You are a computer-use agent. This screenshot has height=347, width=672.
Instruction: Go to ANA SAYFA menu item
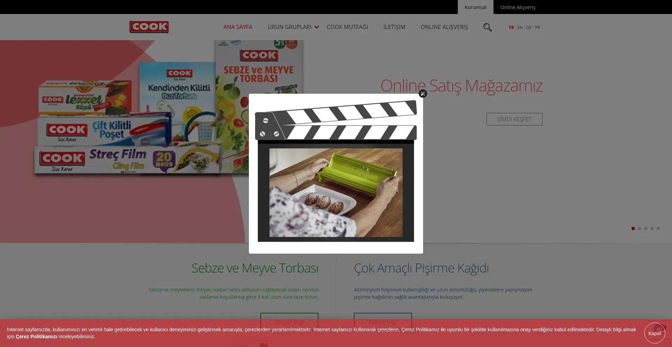238,27
